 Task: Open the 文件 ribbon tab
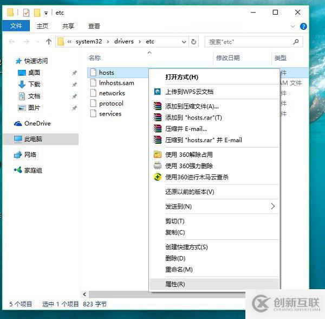tap(16, 26)
